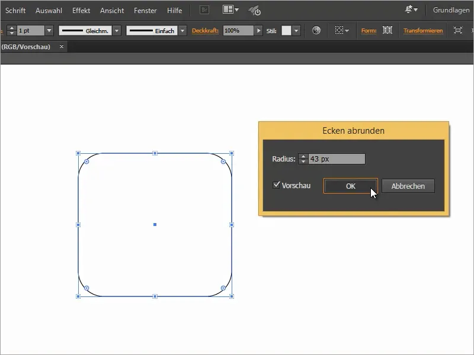Open the Effekt menu
Viewport: 474px width, 355px height.
pos(81,9)
